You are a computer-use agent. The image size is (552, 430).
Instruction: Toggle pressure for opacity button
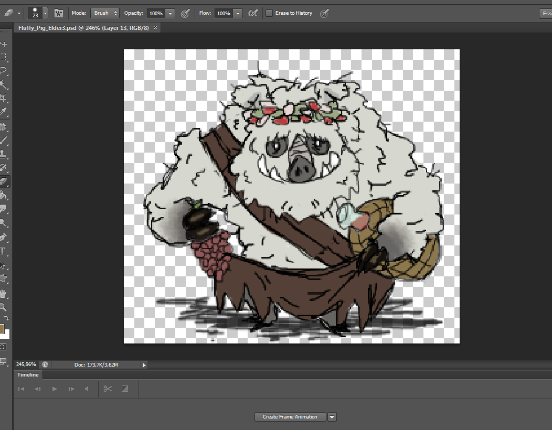185,13
